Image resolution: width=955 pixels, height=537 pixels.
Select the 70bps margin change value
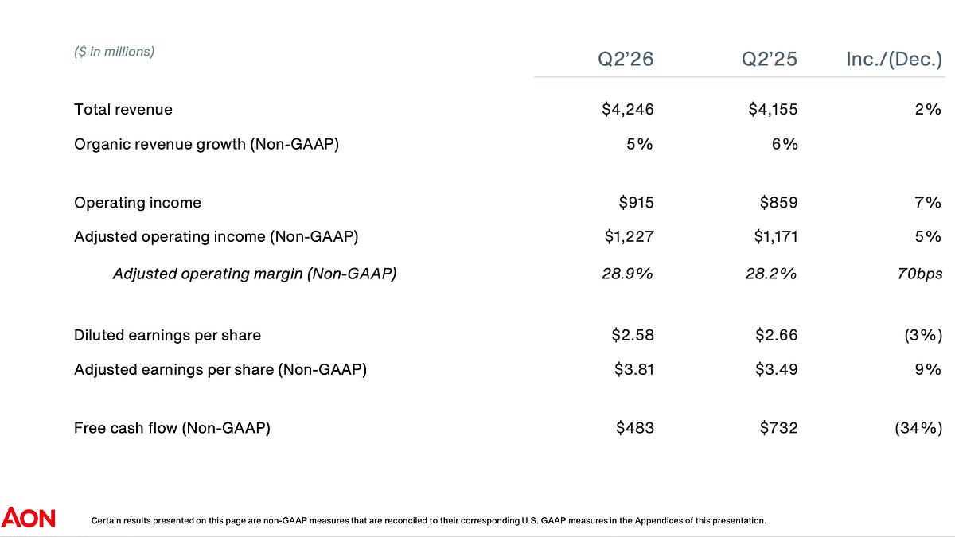(x=918, y=274)
